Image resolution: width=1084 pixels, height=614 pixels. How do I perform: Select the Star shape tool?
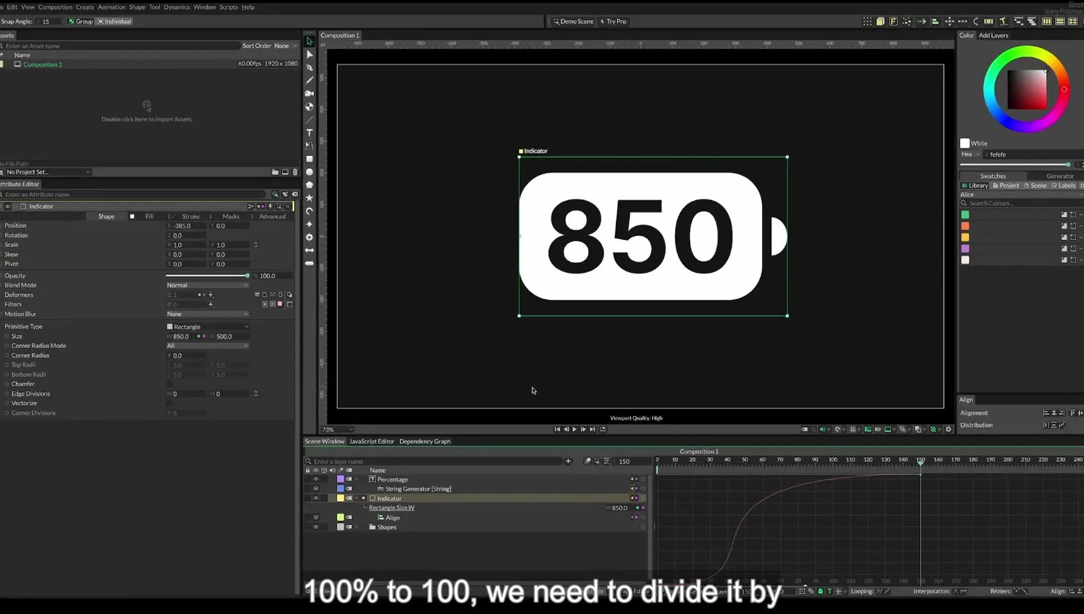(309, 198)
